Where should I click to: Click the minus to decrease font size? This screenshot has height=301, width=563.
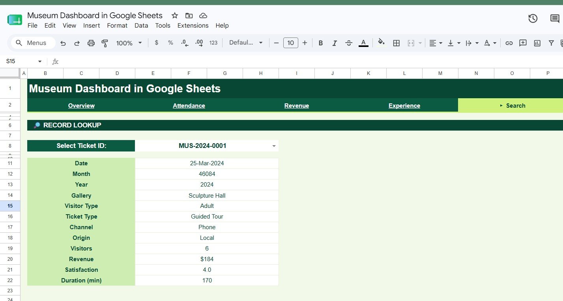point(276,43)
